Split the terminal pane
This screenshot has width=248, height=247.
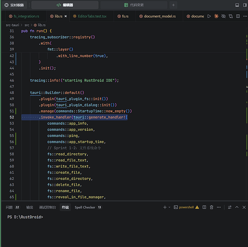[x=204, y=207]
